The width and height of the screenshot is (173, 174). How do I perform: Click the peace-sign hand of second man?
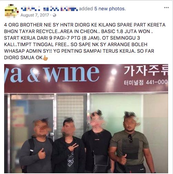[73, 147]
